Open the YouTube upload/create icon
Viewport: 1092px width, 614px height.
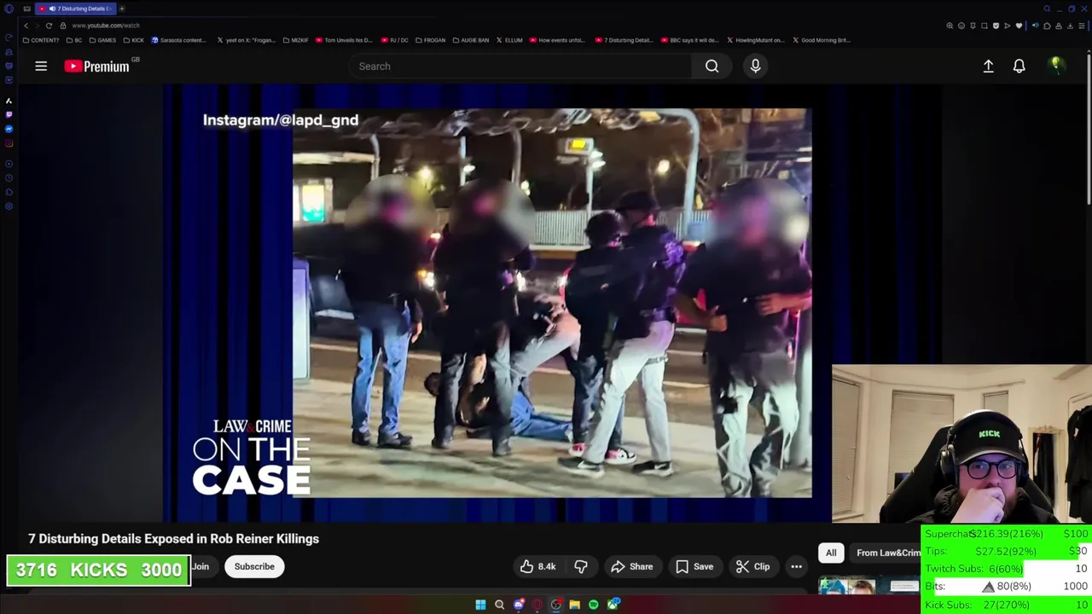pyautogui.click(x=988, y=66)
